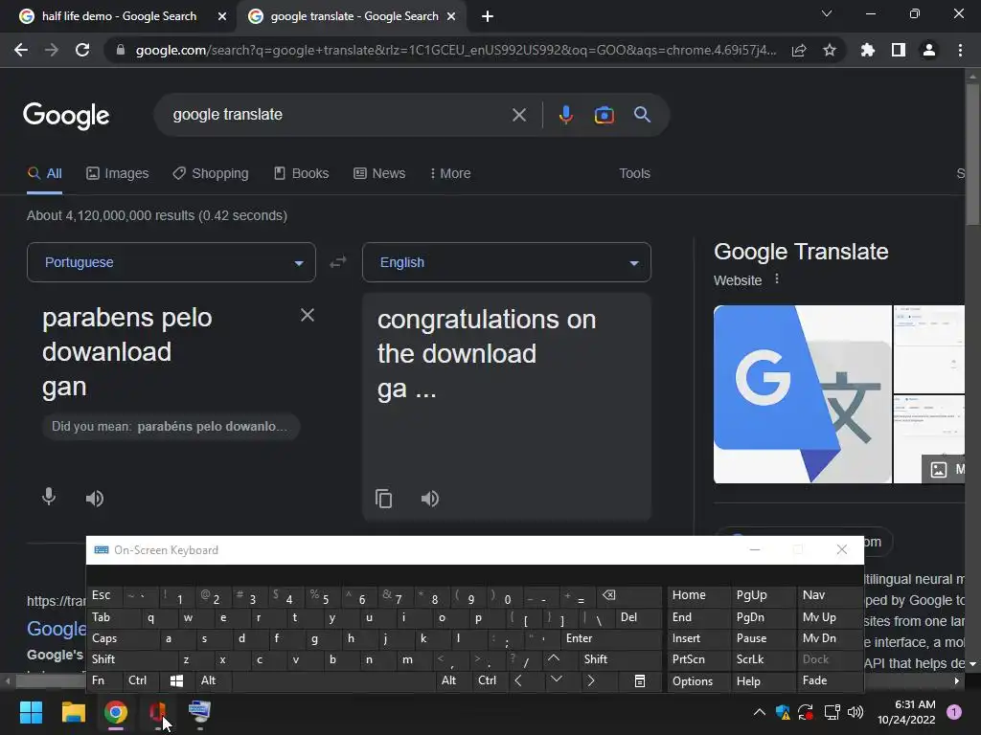Toggle ScrLk key on On-Screen Keyboard
This screenshot has width=981, height=735.
tap(762, 659)
